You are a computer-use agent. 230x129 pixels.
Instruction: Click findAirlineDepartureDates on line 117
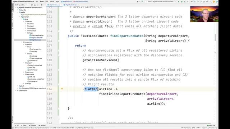click(x=122, y=94)
